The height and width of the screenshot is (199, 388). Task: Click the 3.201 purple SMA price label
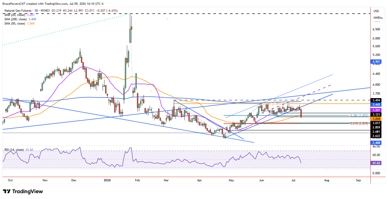pos(376,110)
